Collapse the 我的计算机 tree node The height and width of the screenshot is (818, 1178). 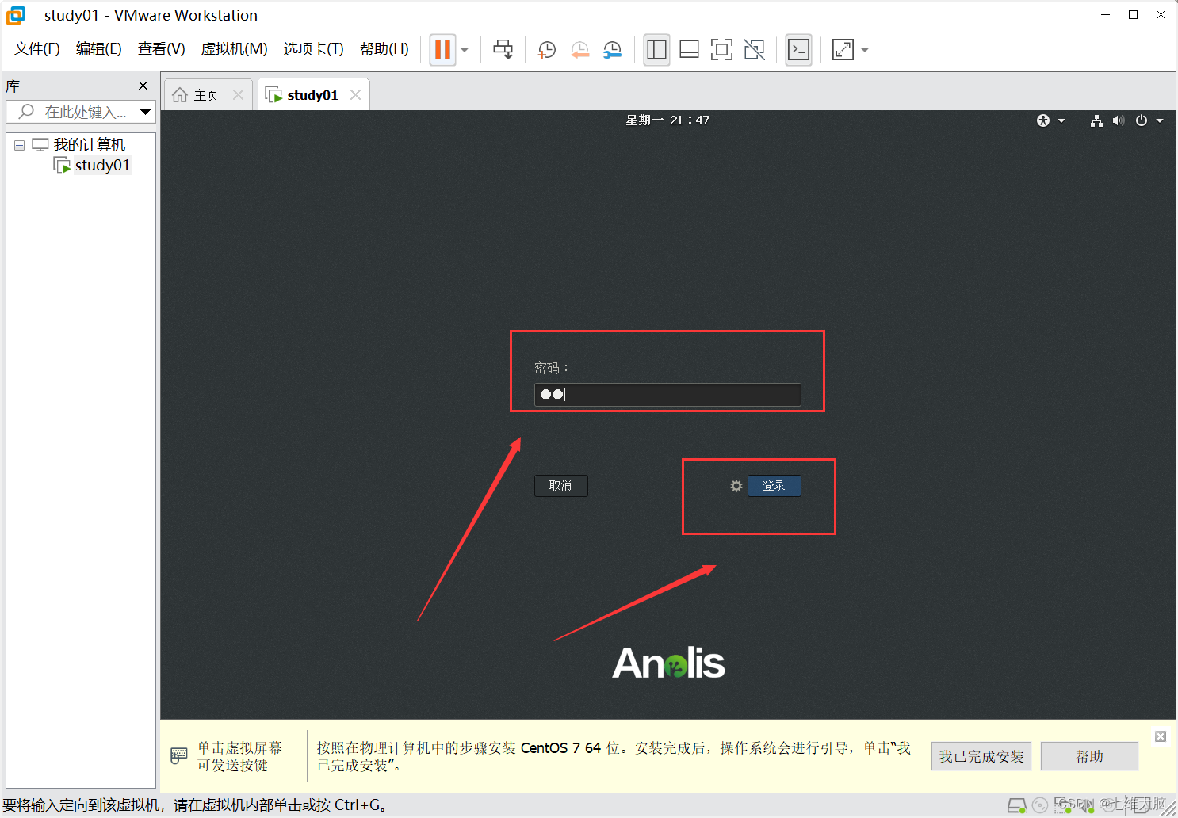[20, 145]
